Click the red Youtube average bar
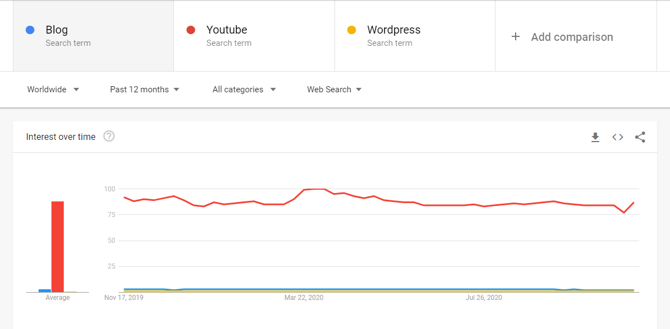The height and width of the screenshot is (329, 670). (58, 246)
